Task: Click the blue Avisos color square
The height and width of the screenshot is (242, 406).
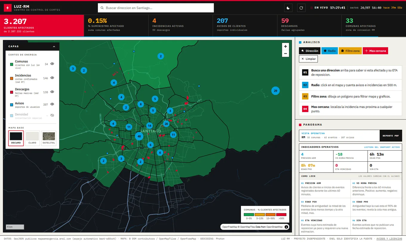Action: click(x=11, y=105)
